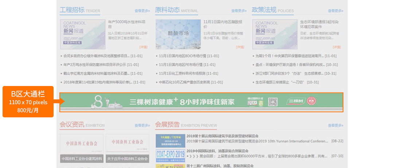Open 查看更多 link in 会议资讯 section
The width and height of the screenshot is (401, 168).
[x=142, y=126]
